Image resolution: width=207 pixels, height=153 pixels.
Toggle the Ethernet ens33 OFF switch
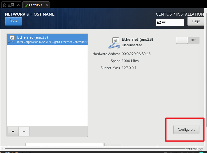point(188,40)
